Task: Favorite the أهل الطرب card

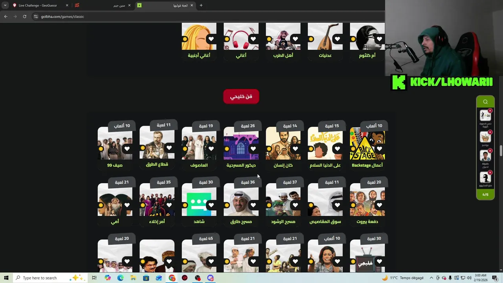Action: (295, 39)
